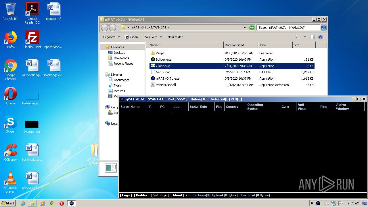Click the njRAT Operating System column header
368x207 pixels.
pyautogui.click(x=263, y=107)
